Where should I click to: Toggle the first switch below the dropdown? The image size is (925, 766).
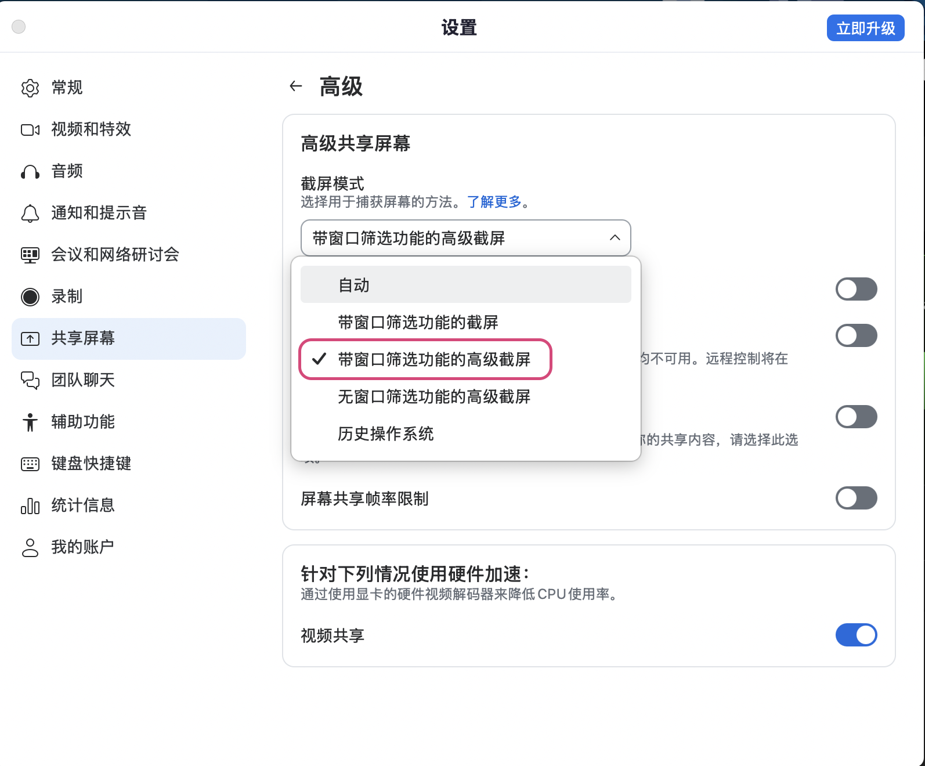coord(856,289)
